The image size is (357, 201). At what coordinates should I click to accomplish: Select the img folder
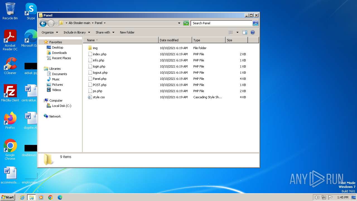[x=95, y=48]
